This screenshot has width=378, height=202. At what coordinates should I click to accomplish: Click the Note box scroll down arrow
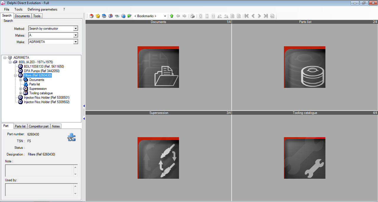click(75, 174)
